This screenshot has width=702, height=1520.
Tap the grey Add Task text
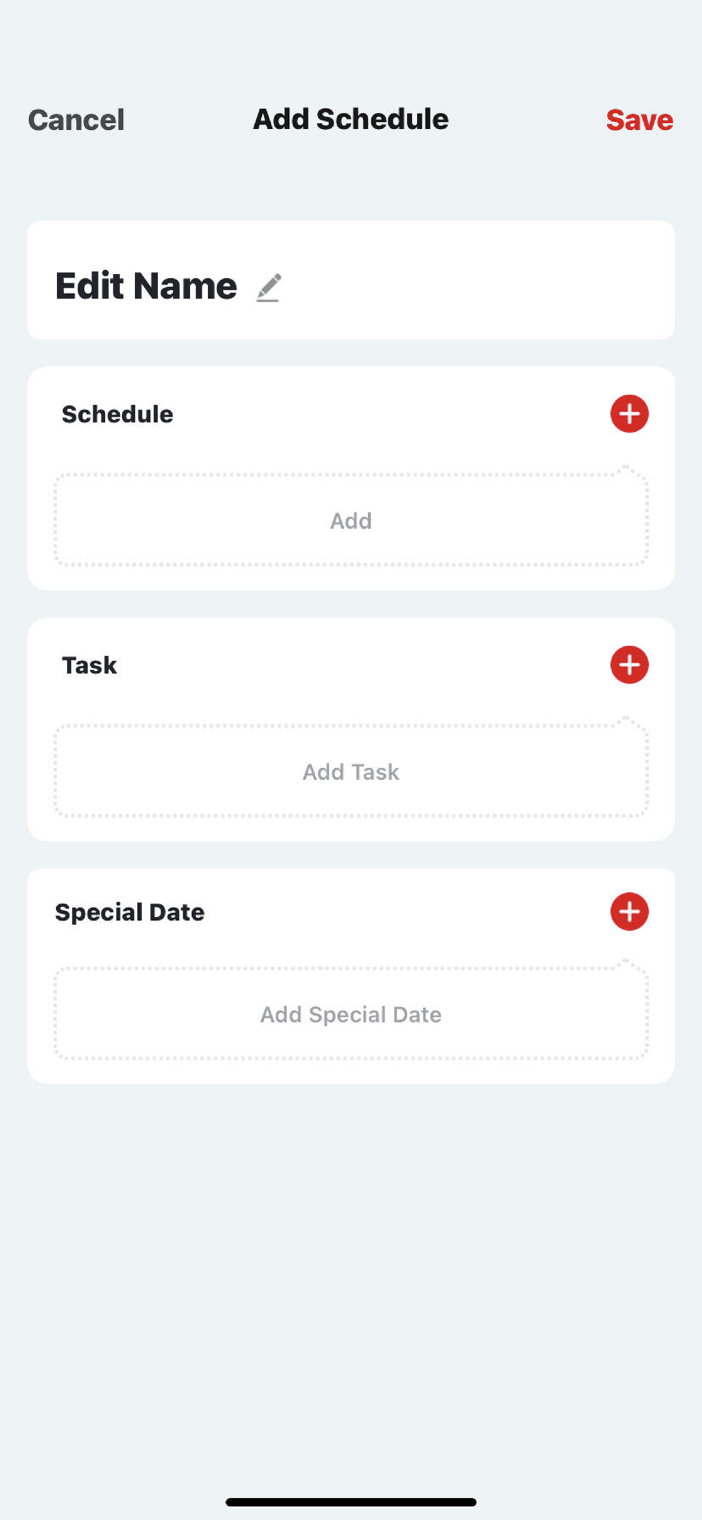click(351, 771)
